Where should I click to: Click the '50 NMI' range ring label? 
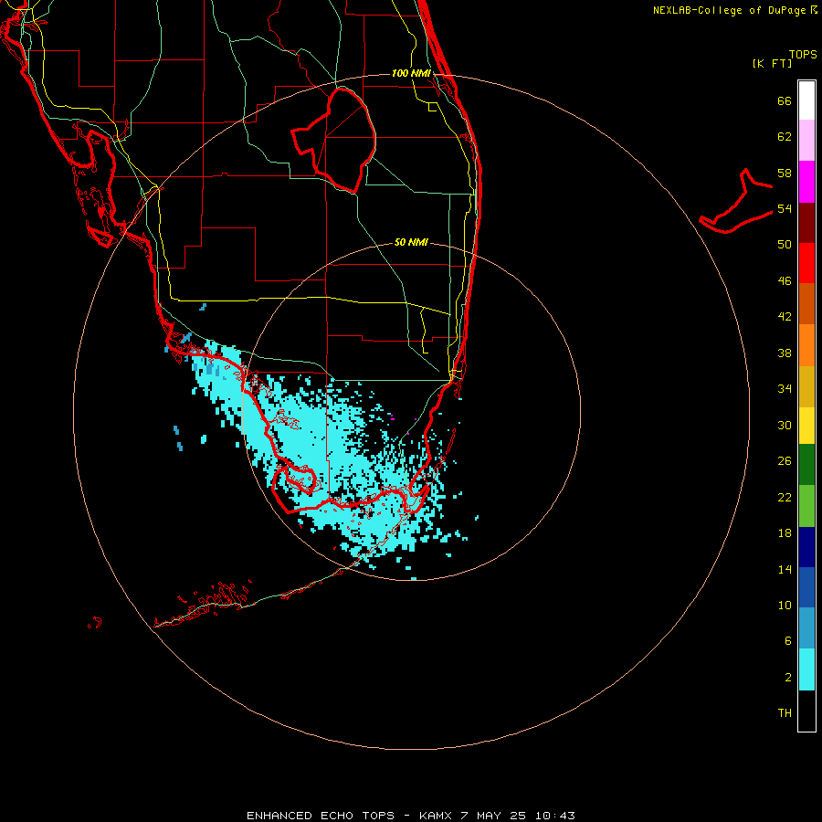[x=411, y=242]
